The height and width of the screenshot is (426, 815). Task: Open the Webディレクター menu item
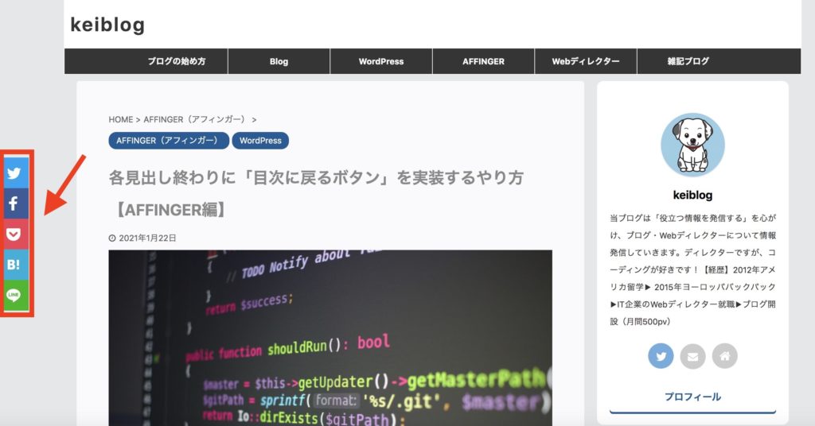[586, 61]
